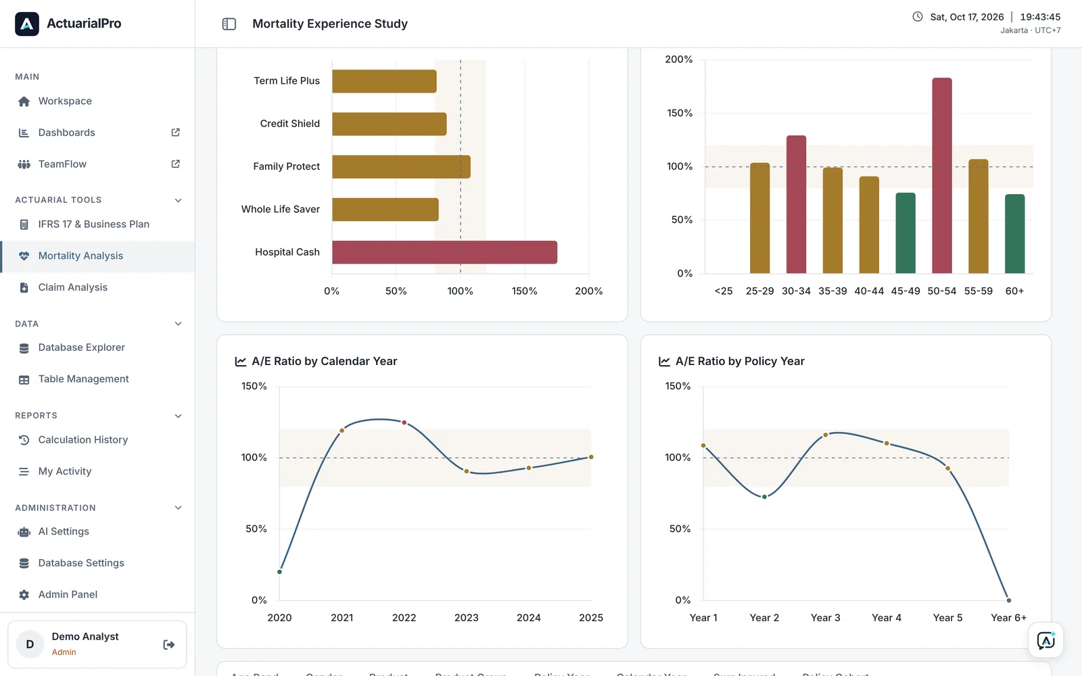Click the Year 2 data point on Policy Year chart
The image size is (1082, 676).
point(765,497)
